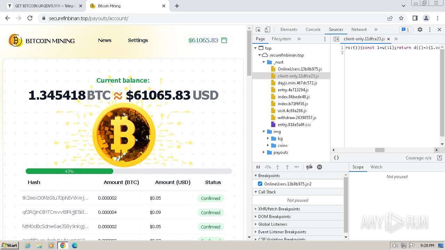Open a new browser tab

tap(177, 6)
